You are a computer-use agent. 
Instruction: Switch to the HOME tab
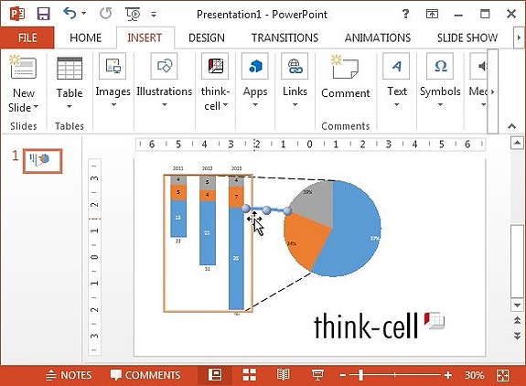click(x=86, y=38)
